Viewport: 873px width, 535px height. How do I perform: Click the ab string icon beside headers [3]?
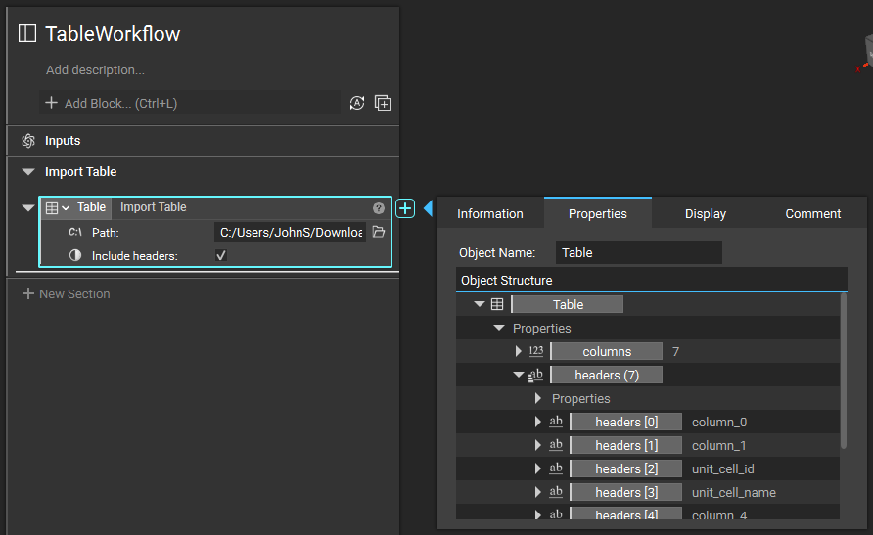pyautogui.click(x=556, y=492)
